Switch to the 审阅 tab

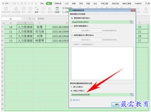tap(81, 3)
